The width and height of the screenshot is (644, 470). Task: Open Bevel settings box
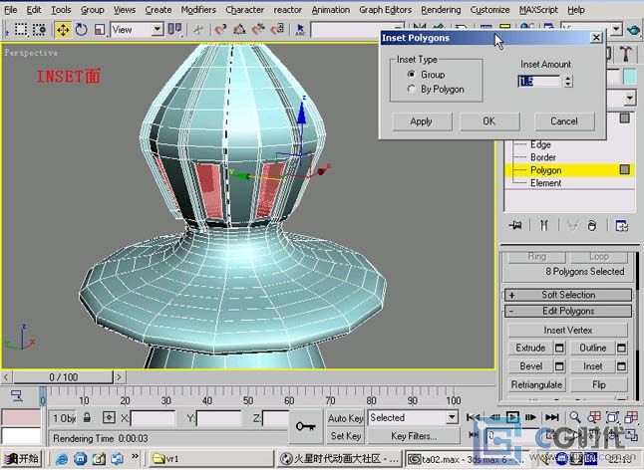point(559,365)
